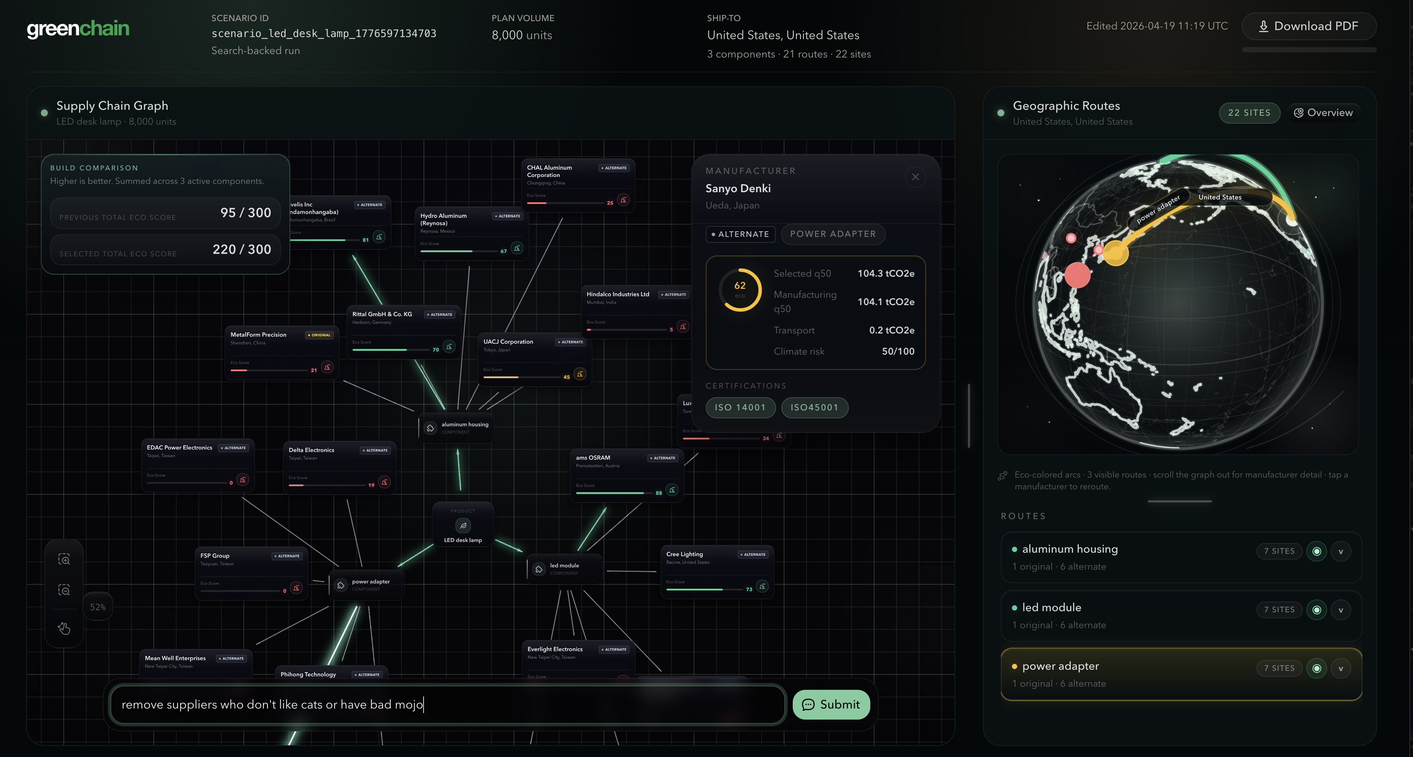Image resolution: width=1413 pixels, height=757 pixels.
Task: Expand the led module route details
Action: click(1341, 610)
